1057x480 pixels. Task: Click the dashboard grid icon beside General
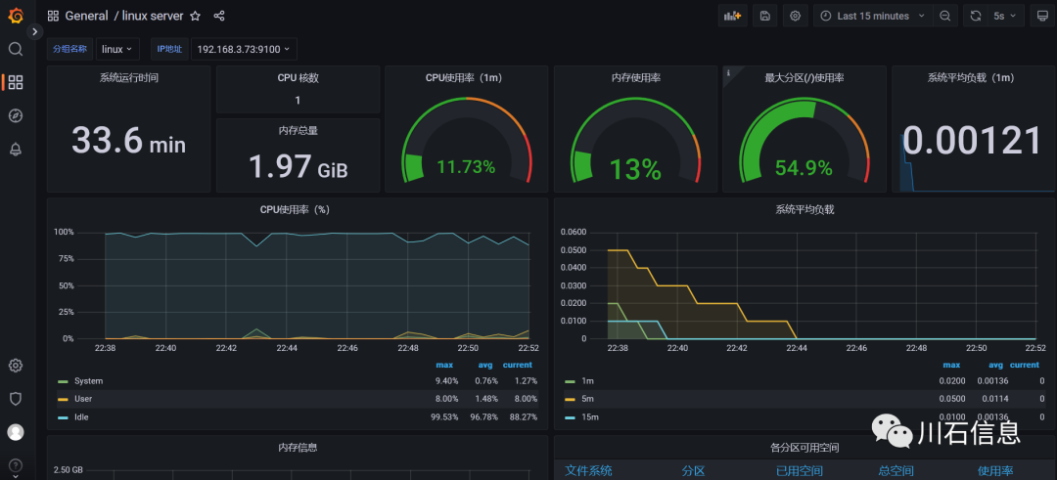[53, 17]
